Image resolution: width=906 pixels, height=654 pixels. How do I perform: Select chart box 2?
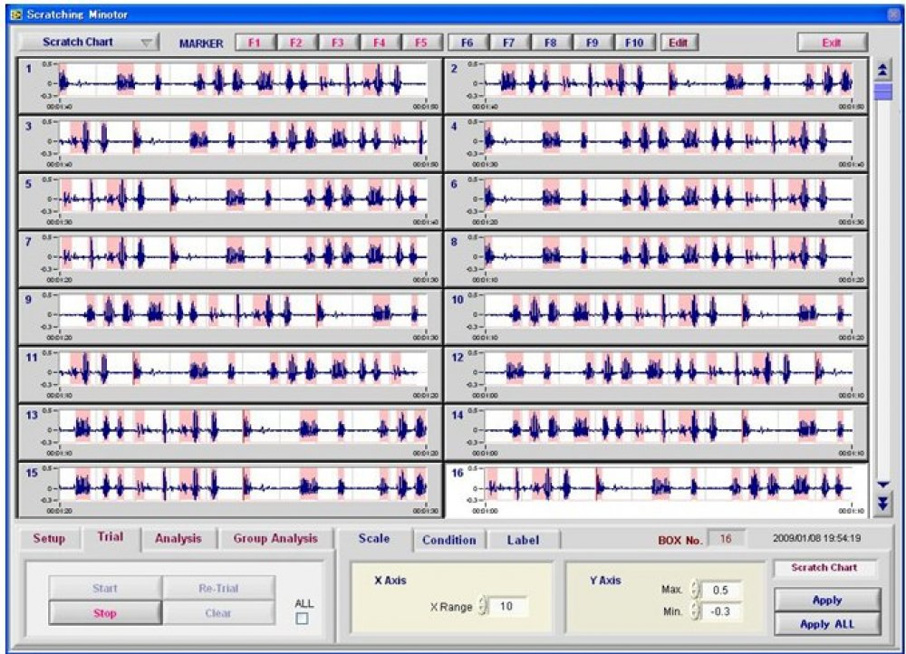coord(656,85)
